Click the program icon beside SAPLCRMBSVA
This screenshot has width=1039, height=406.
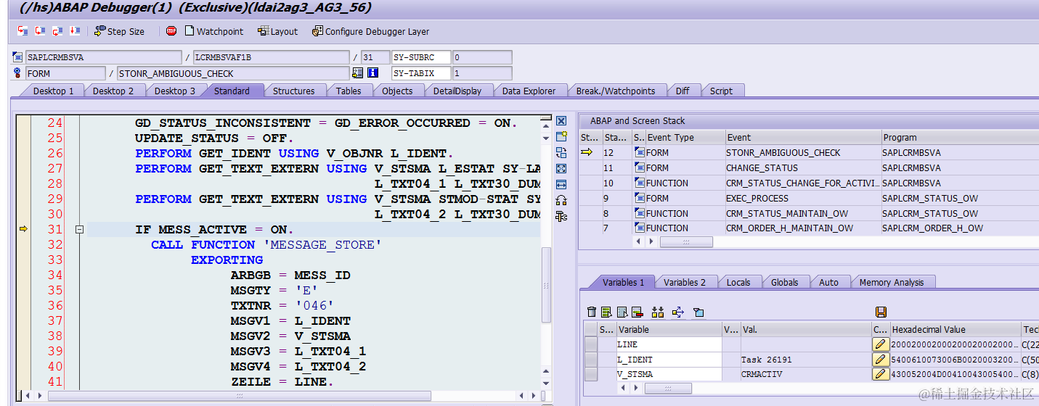coord(18,57)
